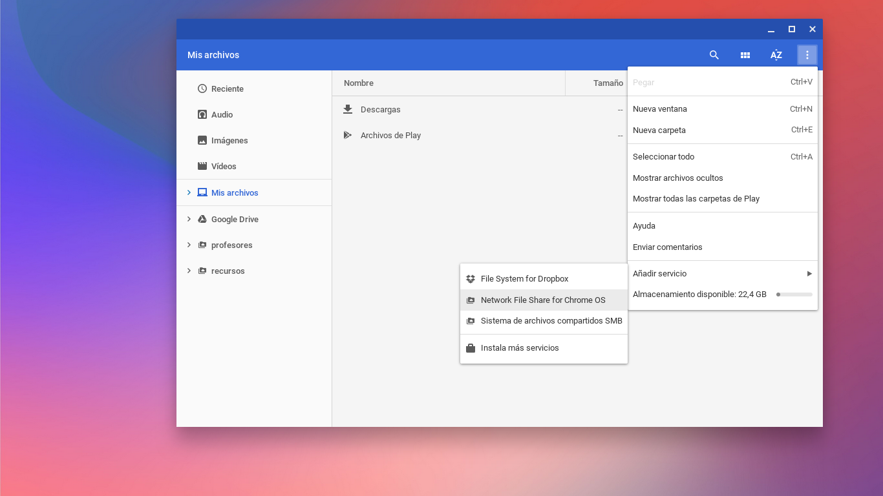Screen dimensions: 883x496
Task: Choose Network File Share for Chrome OS
Action: (543, 300)
